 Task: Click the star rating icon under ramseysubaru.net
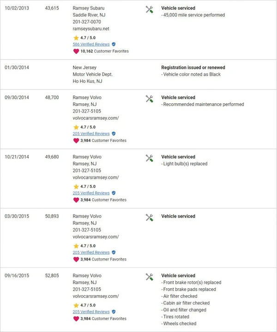(x=76, y=38)
